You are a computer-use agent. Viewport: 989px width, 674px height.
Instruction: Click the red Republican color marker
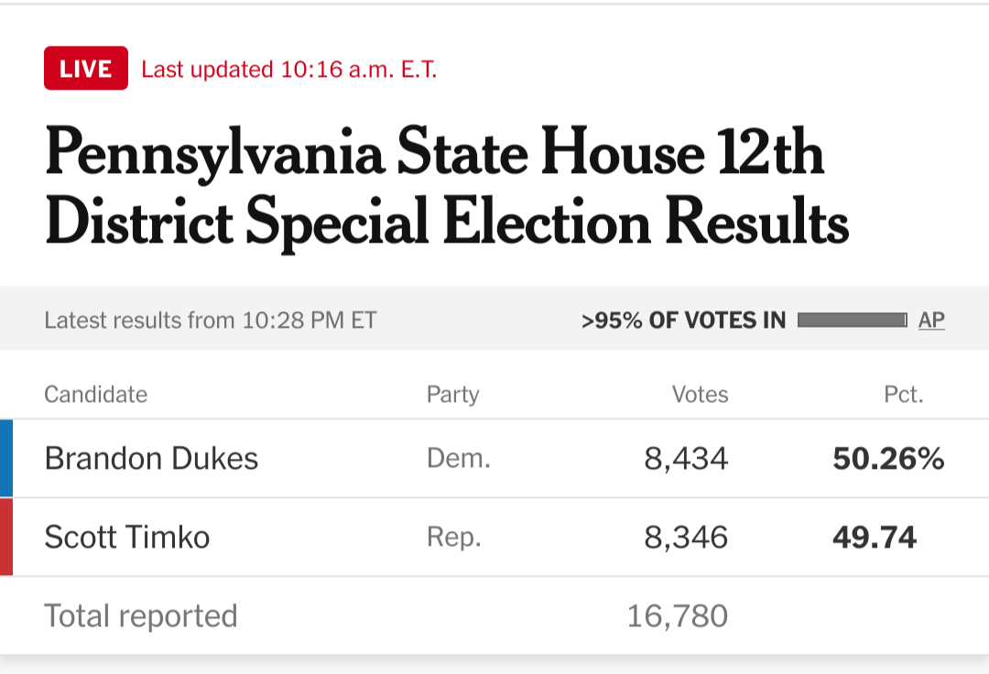coord(6,538)
